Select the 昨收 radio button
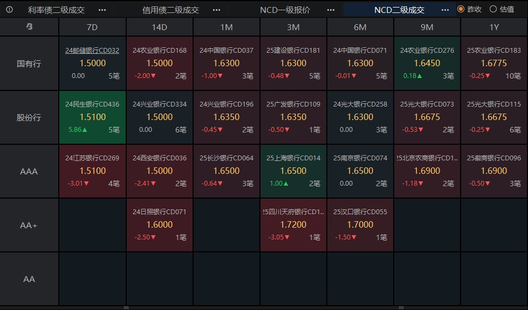The image size is (528, 310). (461, 9)
